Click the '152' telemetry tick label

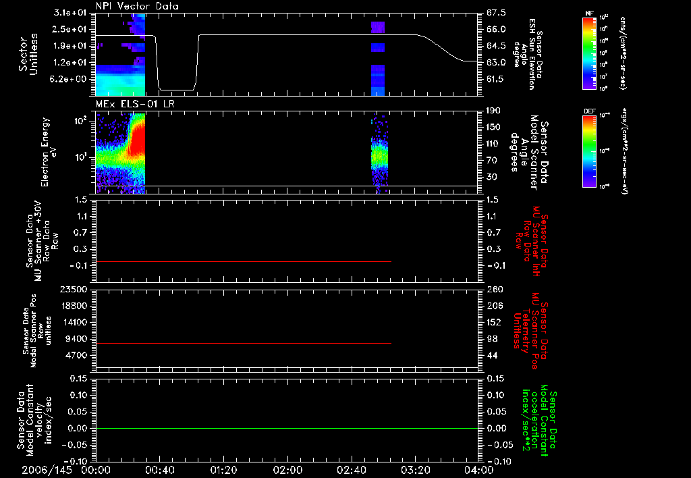coord(494,322)
